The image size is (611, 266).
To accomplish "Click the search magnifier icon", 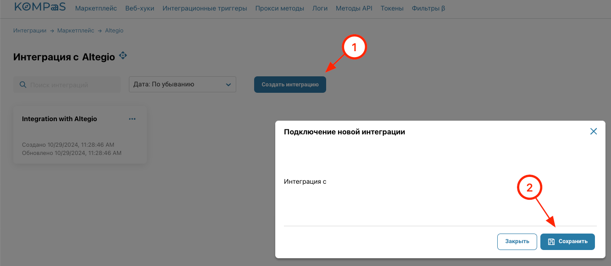I will (x=22, y=85).
